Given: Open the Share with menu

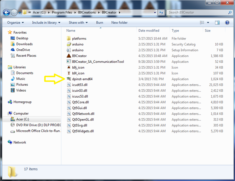Looking at the screenshot, I should click(78, 23).
